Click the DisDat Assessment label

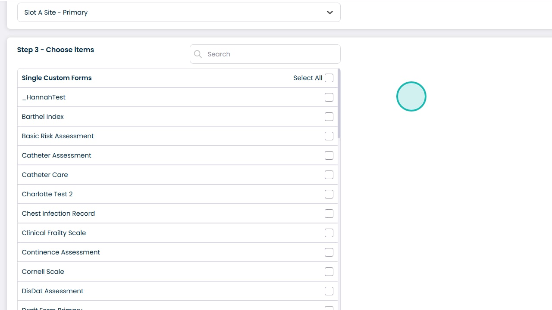53,291
